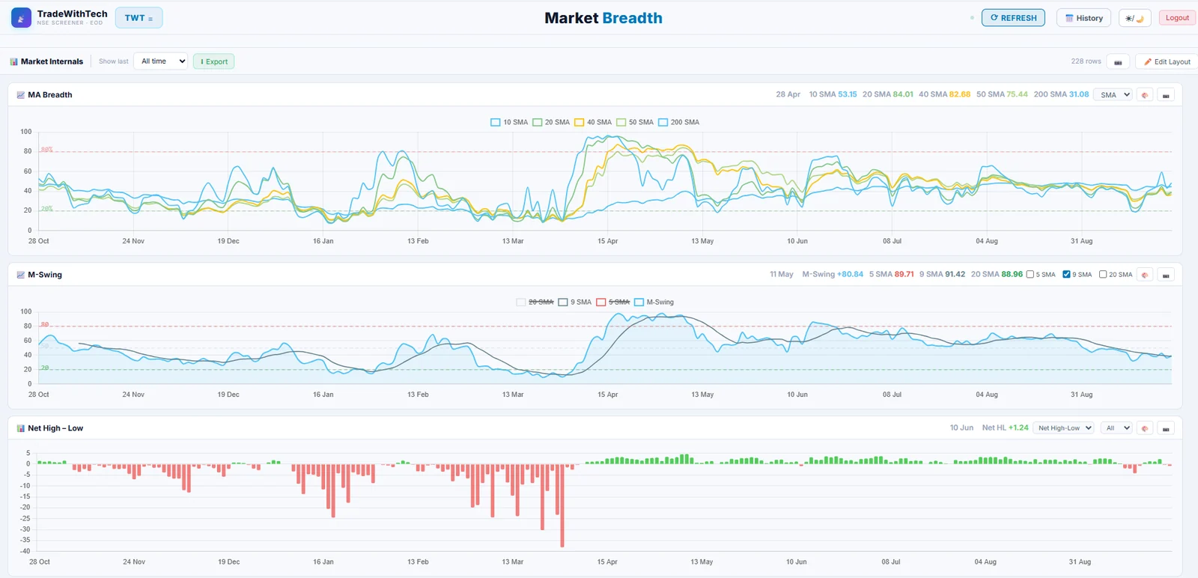Click the 200 SMA 31.08 value readout
Image resolution: width=1198 pixels, height=578 pixels.
coord(1061,94)
